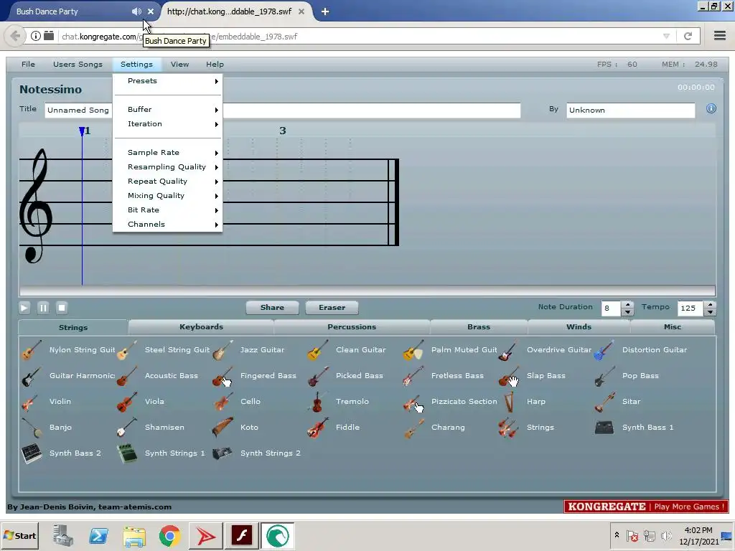Viewport: 735px width, 551px height.
Task: Select the Guitar Harmonics icon
Action: [32, 376]
